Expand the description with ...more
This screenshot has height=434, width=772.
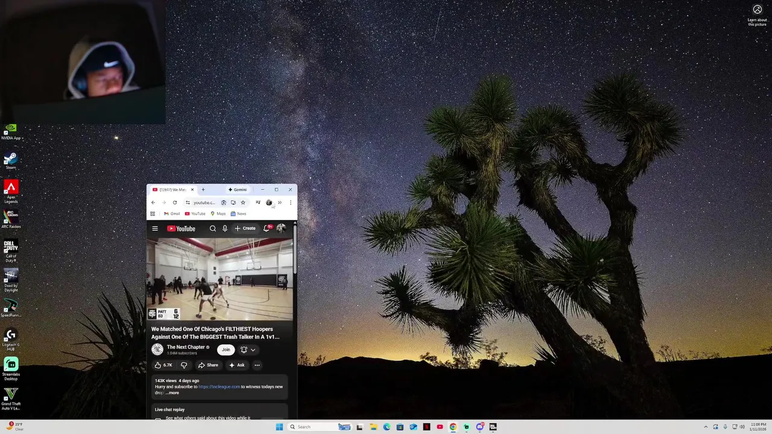172,392
